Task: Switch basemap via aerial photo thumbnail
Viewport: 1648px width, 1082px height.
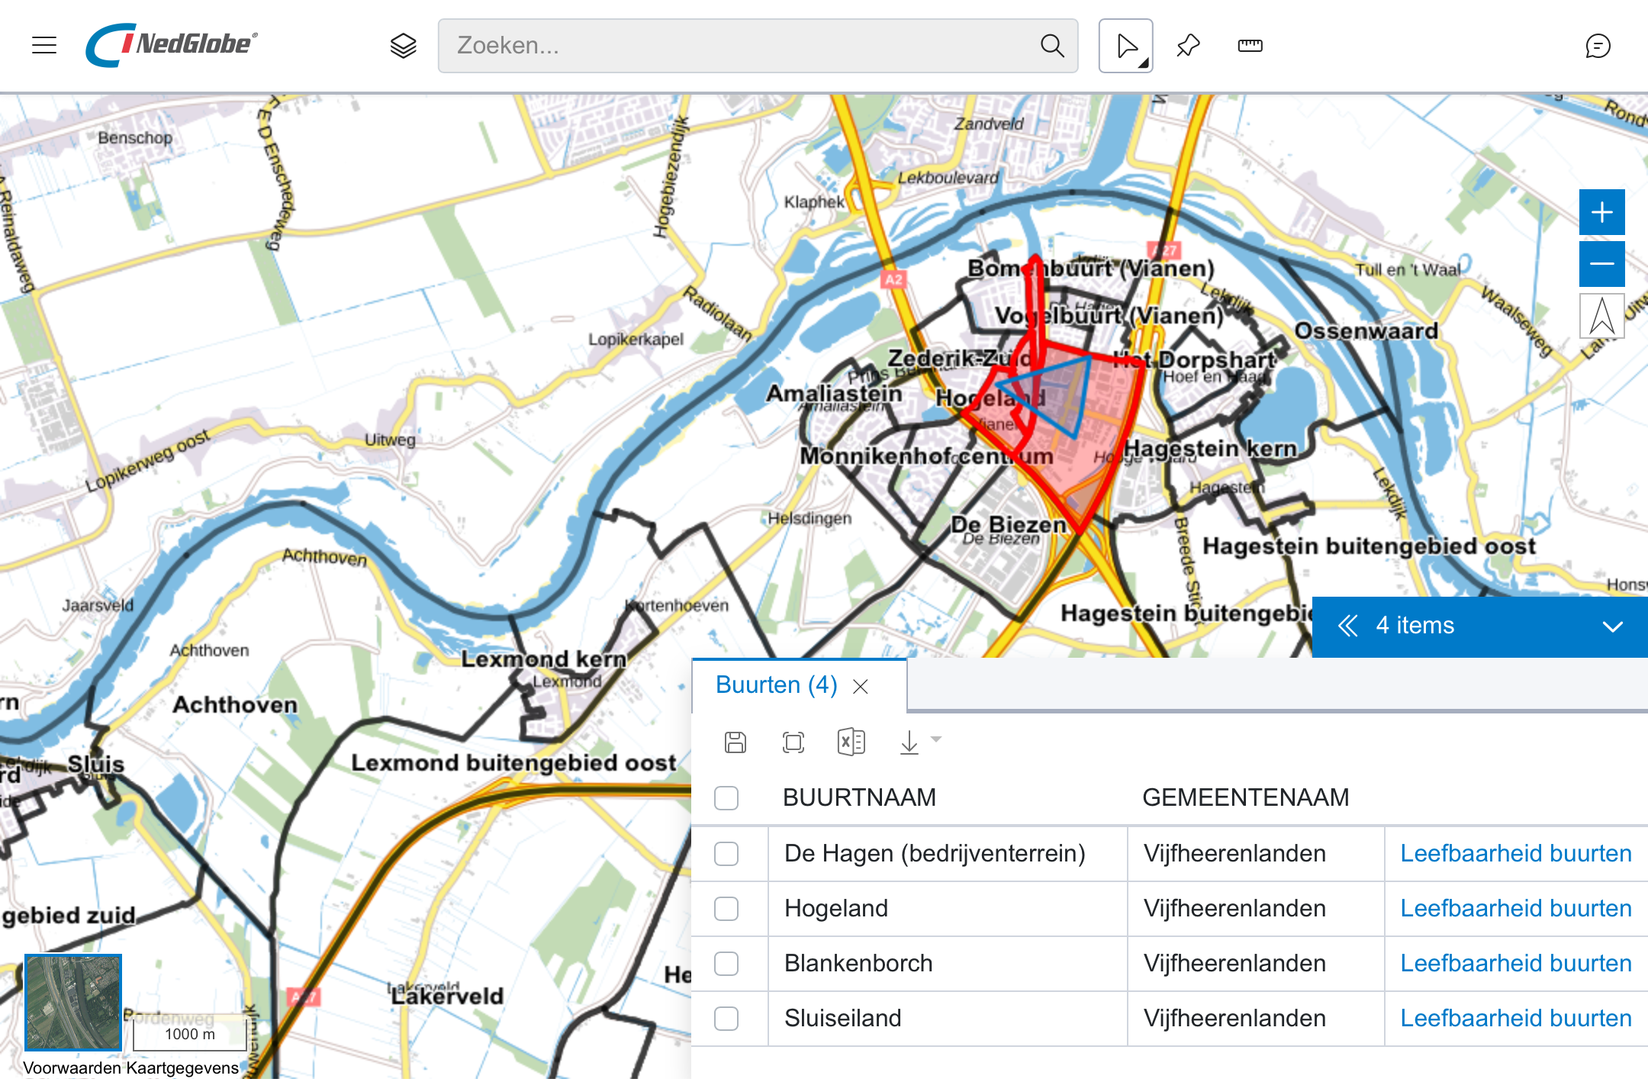Action: (73, 1002)
